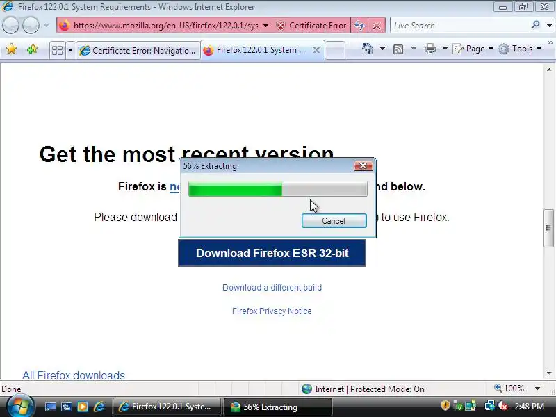
Task: Close the 56% Extracting dialog
Action: click(363, 165)
